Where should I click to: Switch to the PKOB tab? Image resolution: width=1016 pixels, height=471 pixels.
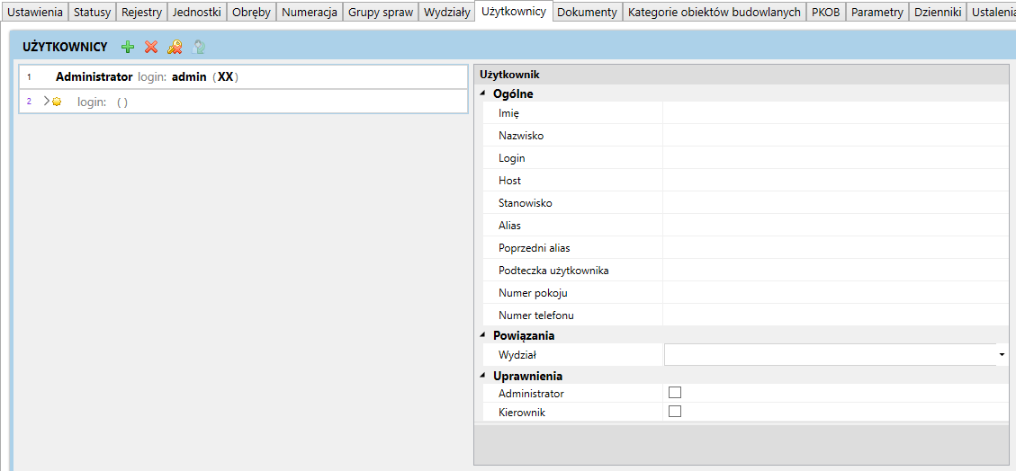pos(825,12)
